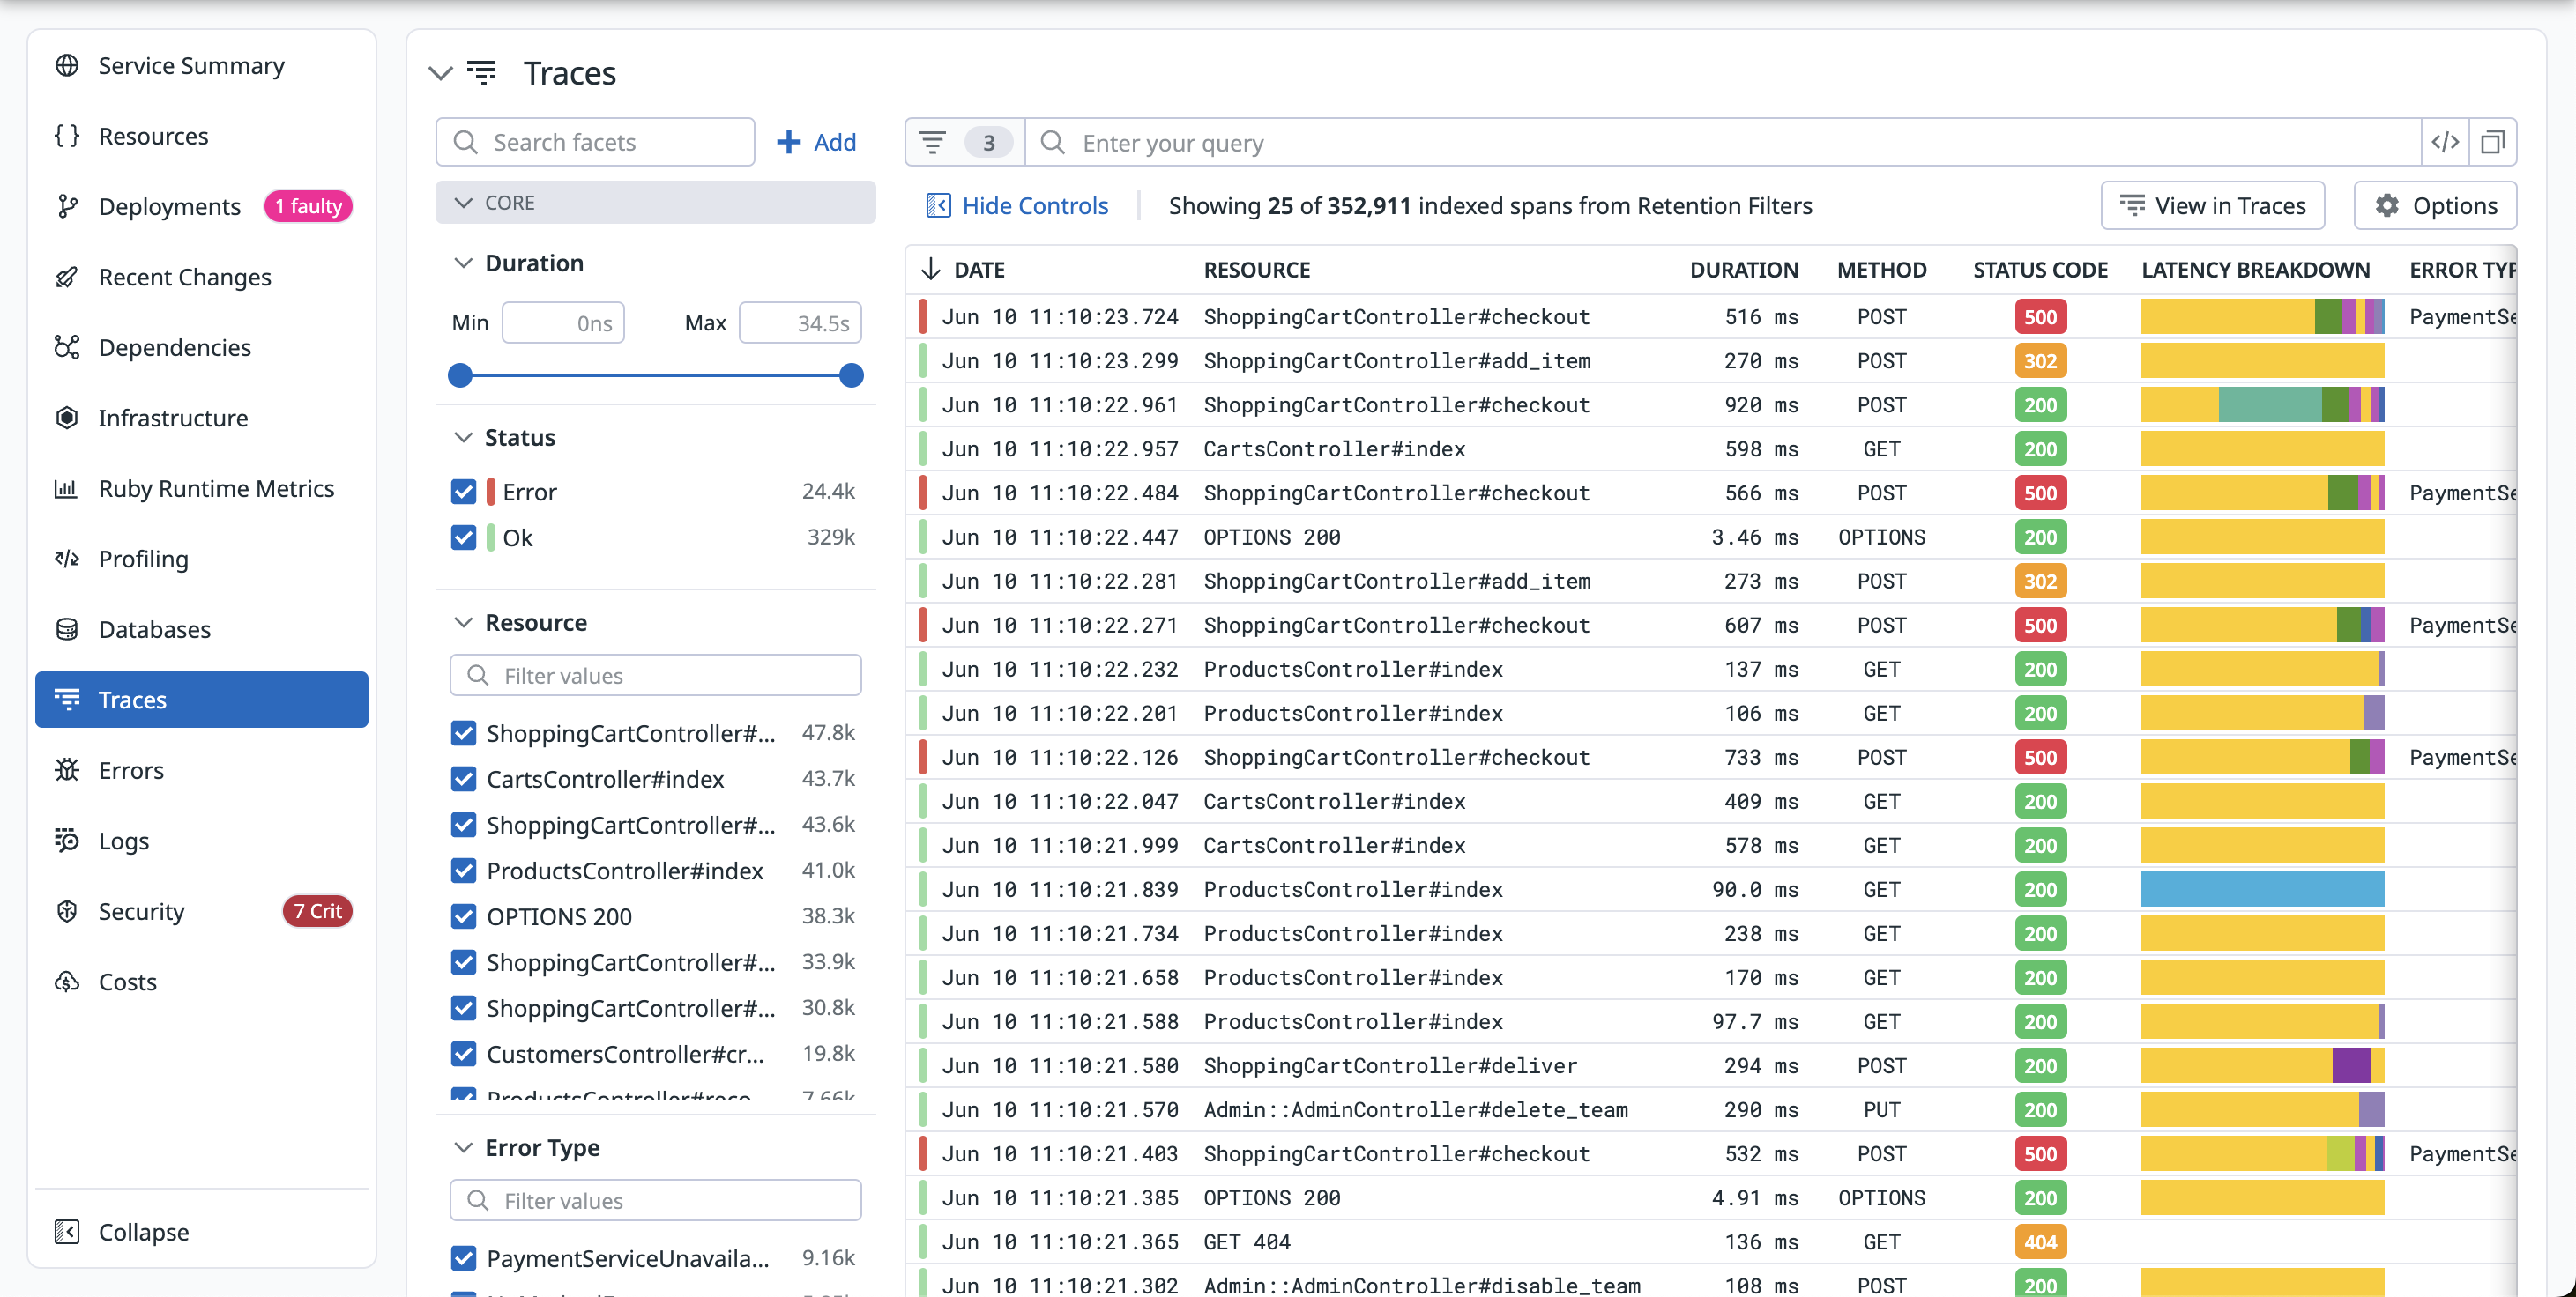Open the Logs sidebar menu item
The width and height of the screenshot is (2576, 1297).
pyautogui.click(x=201, y=841)
